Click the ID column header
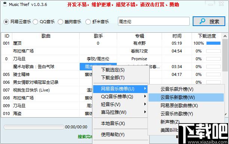 [x=7, y=36]
